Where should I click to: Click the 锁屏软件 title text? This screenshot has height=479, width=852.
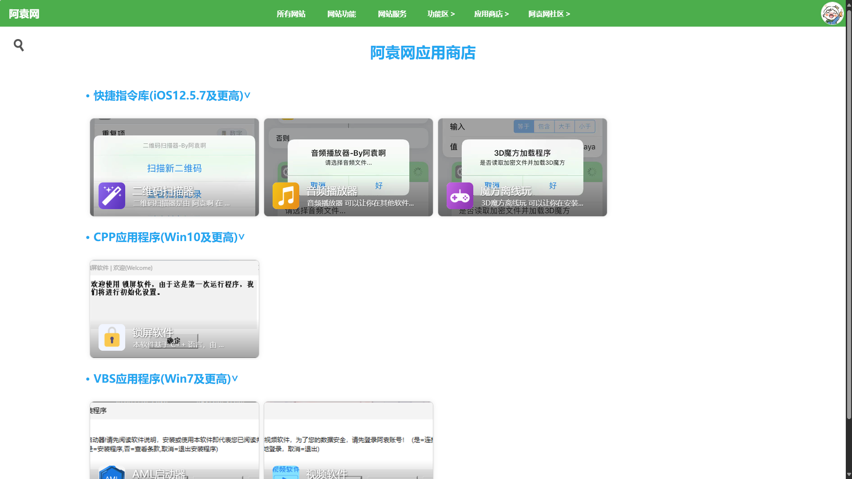(153, 333)
